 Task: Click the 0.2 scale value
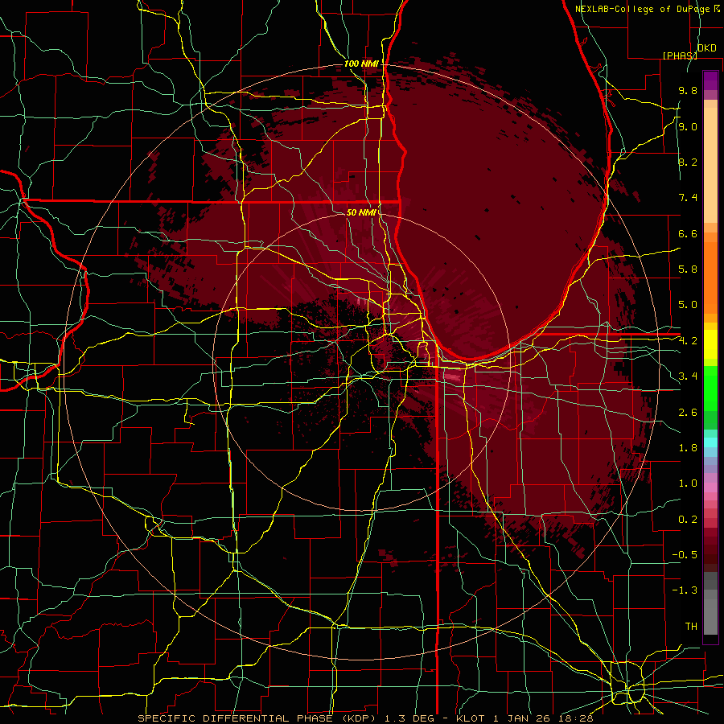tap(688, 520)
